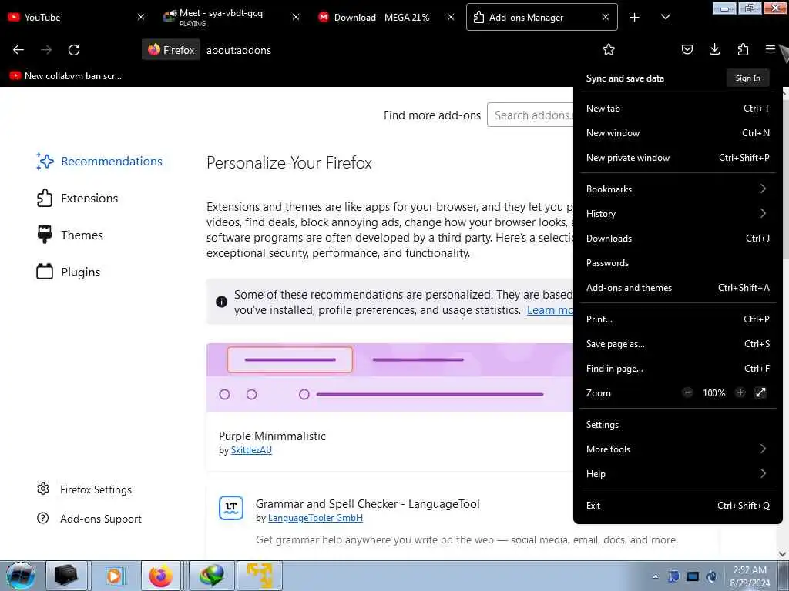Image resolution: width=789 pixels, height=591 pixels.
Task: Show hidden system tray icons arrow
Action: tap(655, 576)
